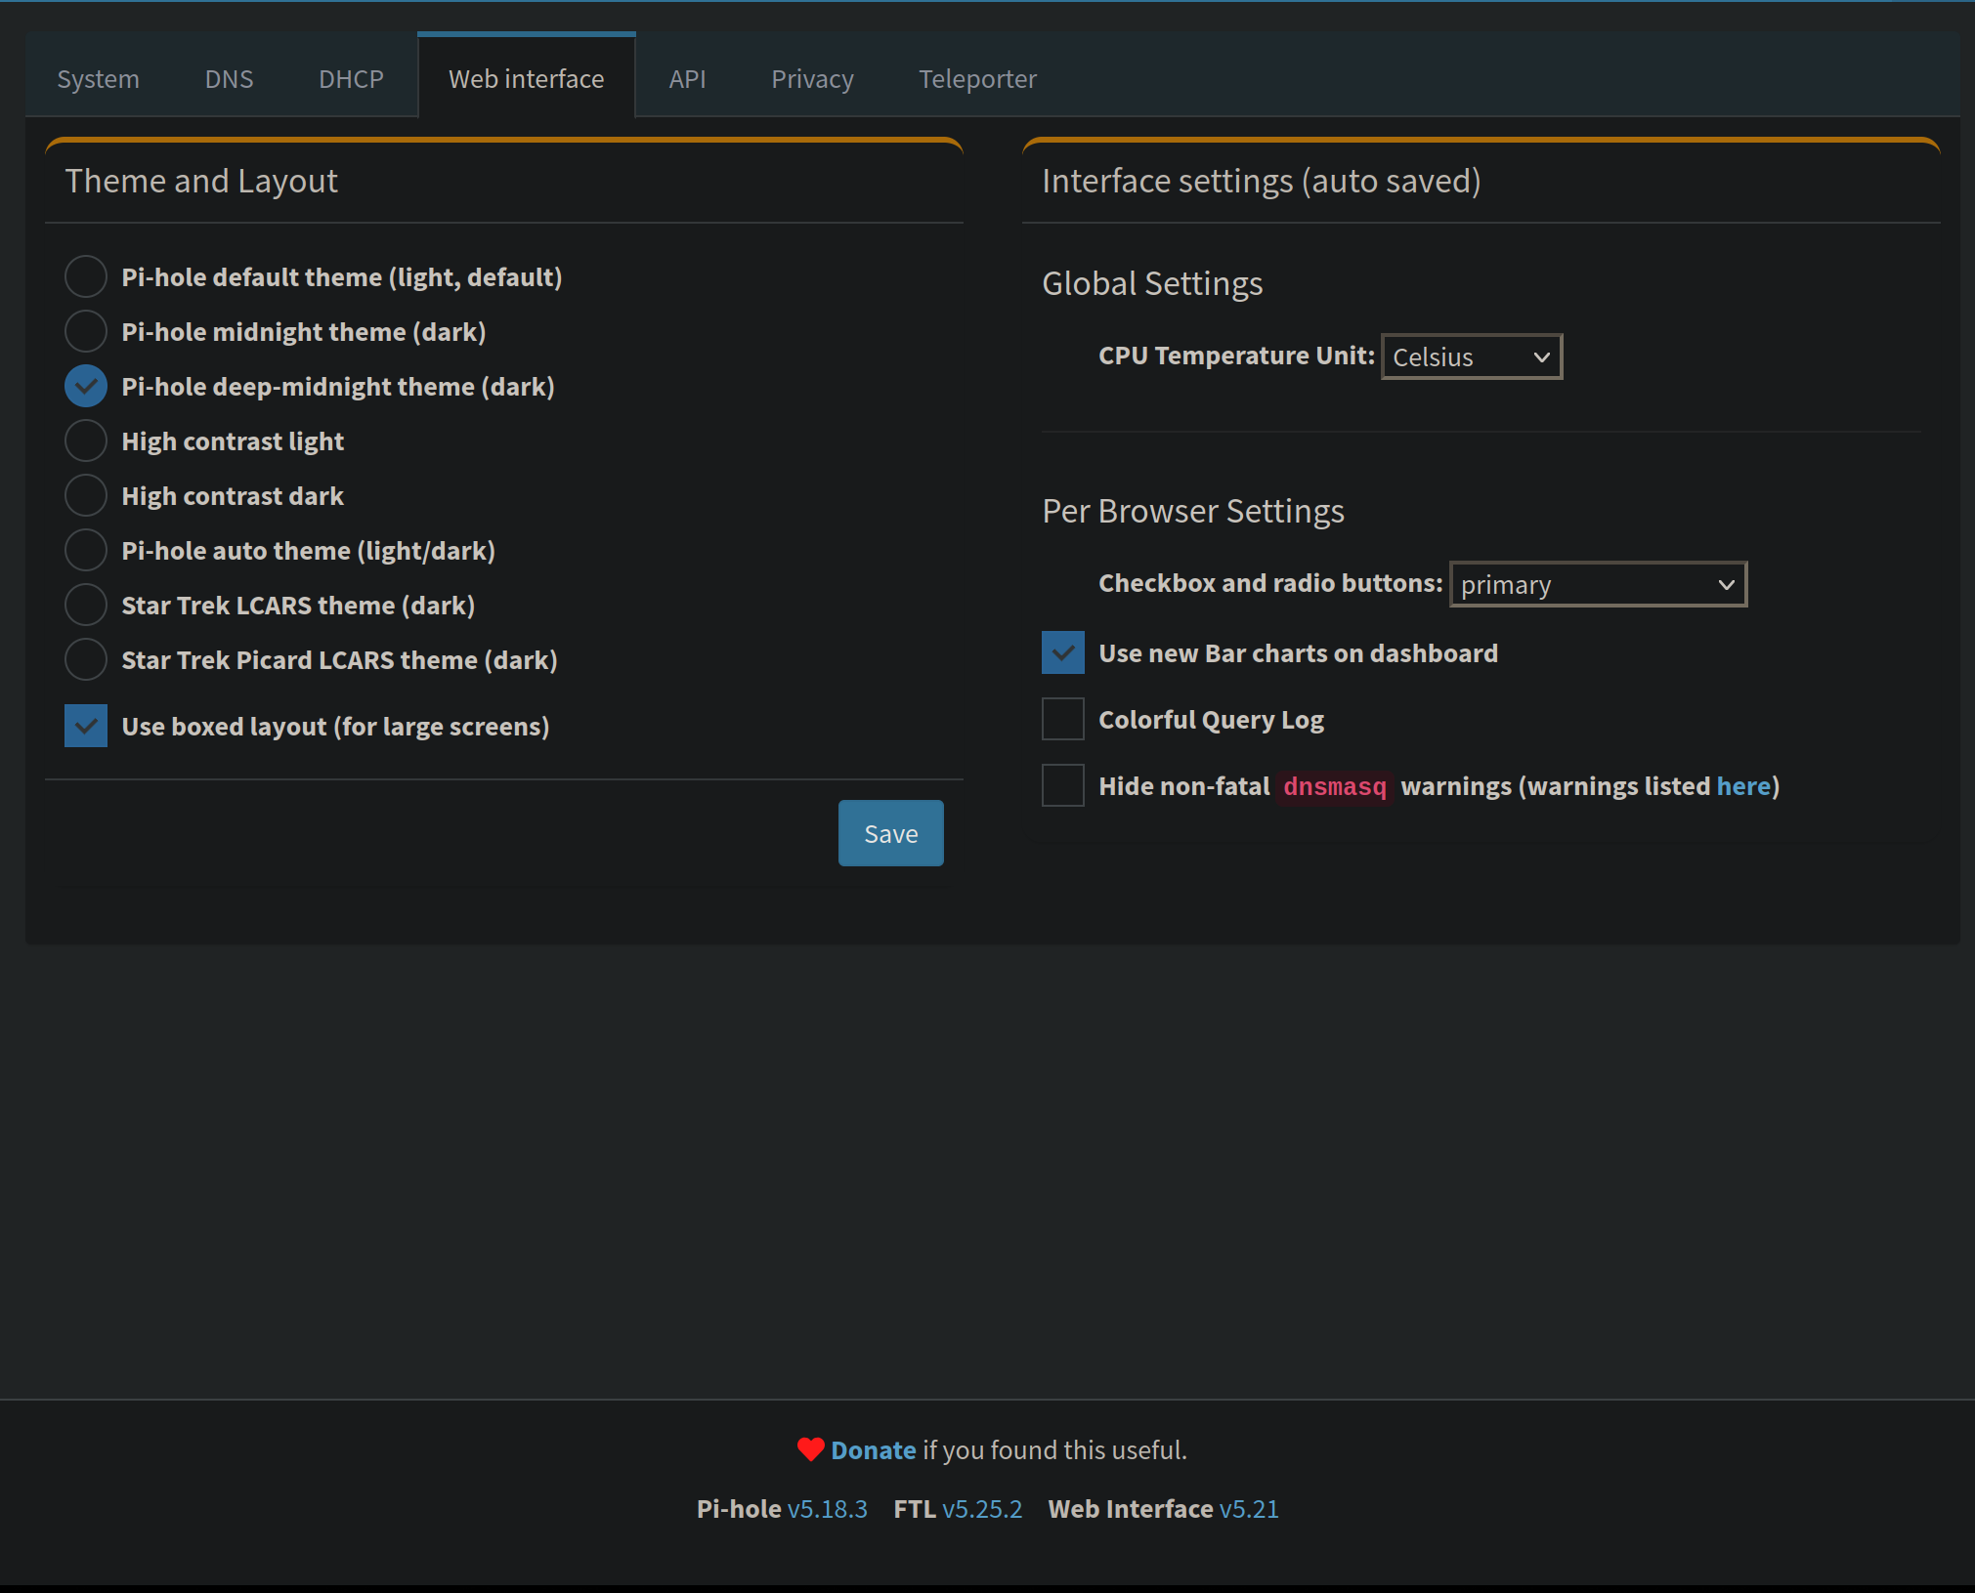
Task: Go to the Privacy tab
Action: (x=812, y=79)
